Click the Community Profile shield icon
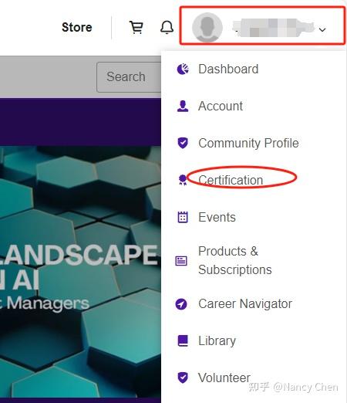Image resolution: width=347 pixels, height=403 pixels. (x=183, y=143)
